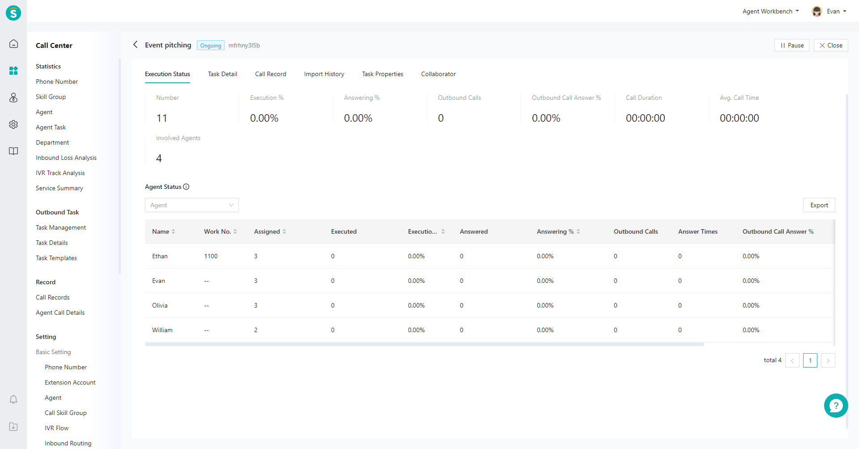
Task: Open Department in sidebar
Action: pos(52,142)
